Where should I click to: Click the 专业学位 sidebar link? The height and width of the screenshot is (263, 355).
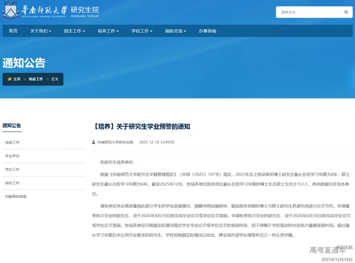12,156
